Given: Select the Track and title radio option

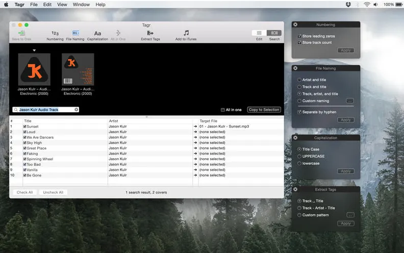Looking at the screenshot, I should tap(299, 87).
